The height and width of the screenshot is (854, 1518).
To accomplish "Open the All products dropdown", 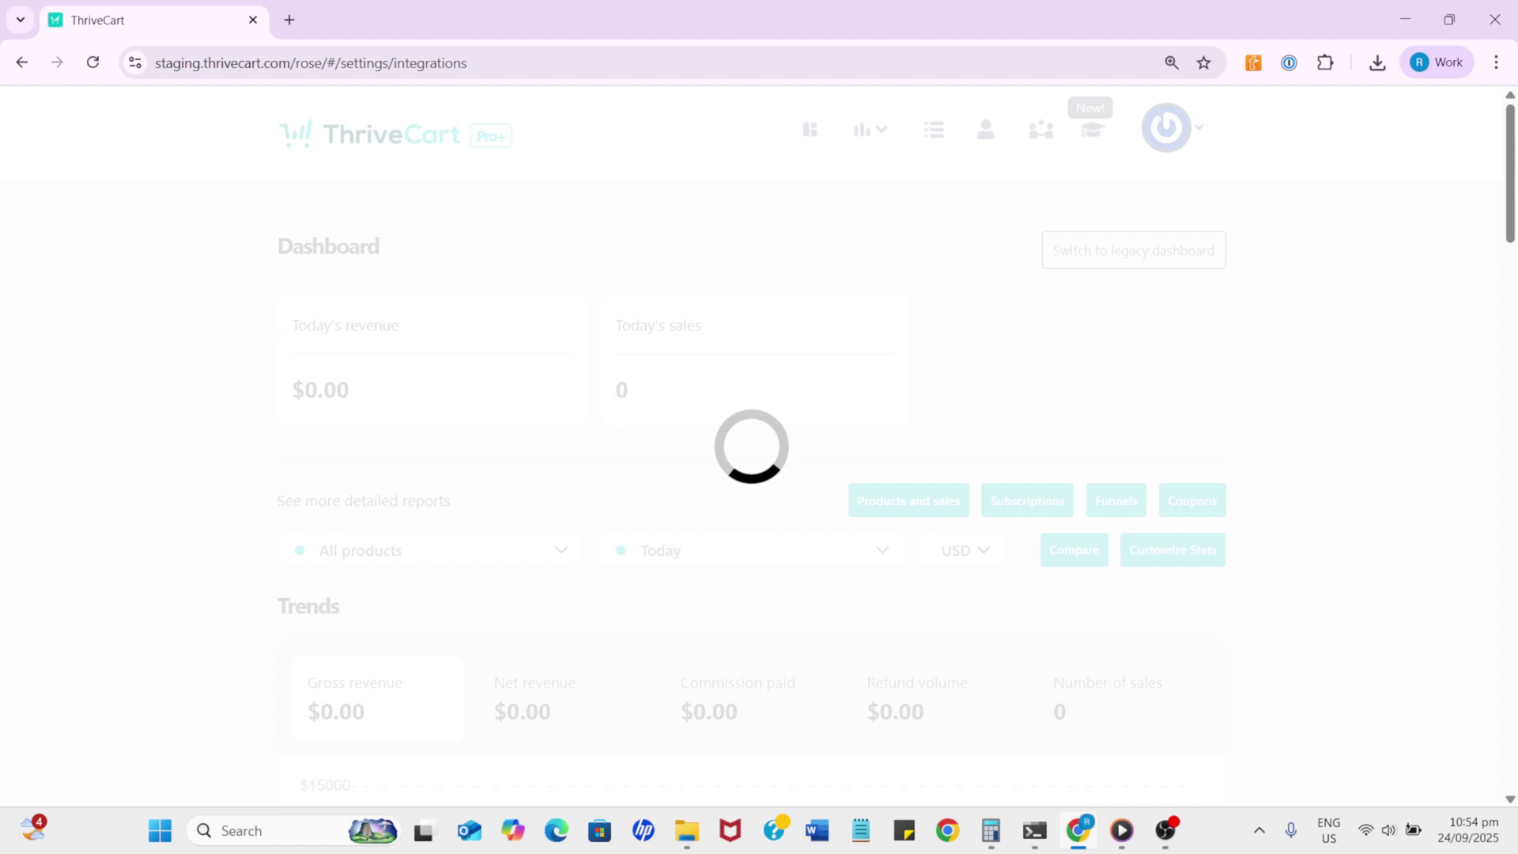I will 429,550.
